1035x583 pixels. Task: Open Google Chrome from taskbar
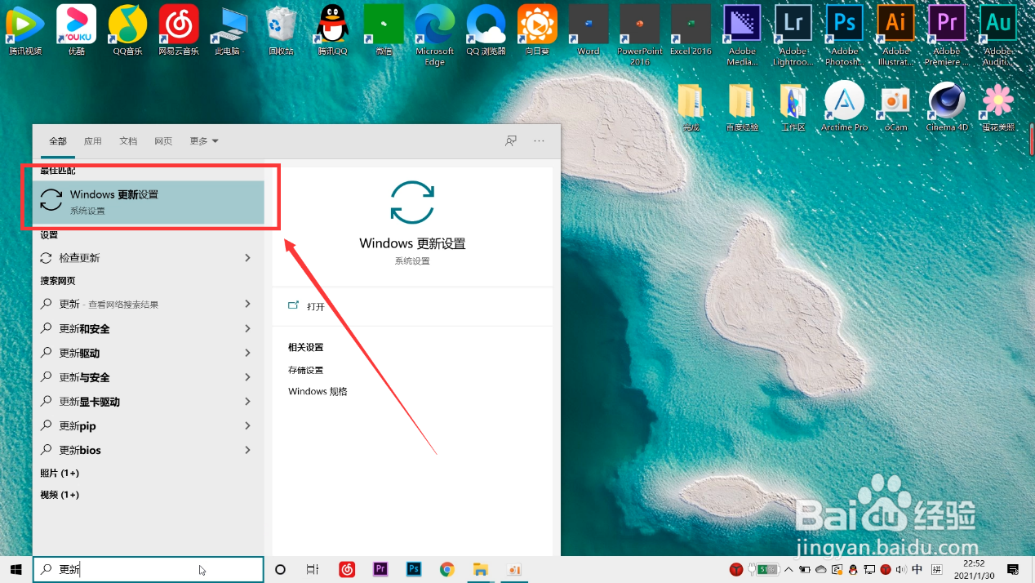point(446,569)
